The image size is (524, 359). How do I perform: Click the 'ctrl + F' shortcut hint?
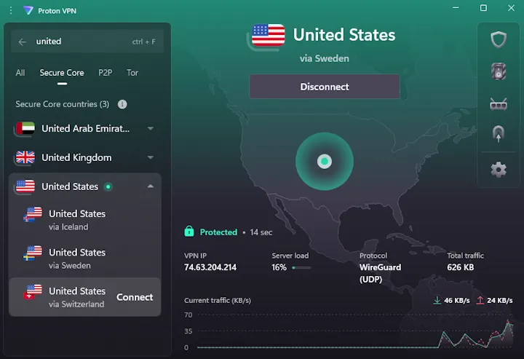[143, 42]
